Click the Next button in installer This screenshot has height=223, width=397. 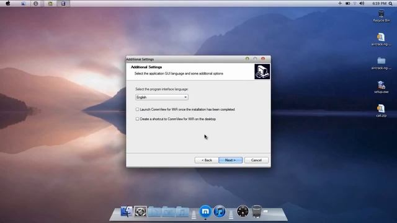[x=230, y=160]
